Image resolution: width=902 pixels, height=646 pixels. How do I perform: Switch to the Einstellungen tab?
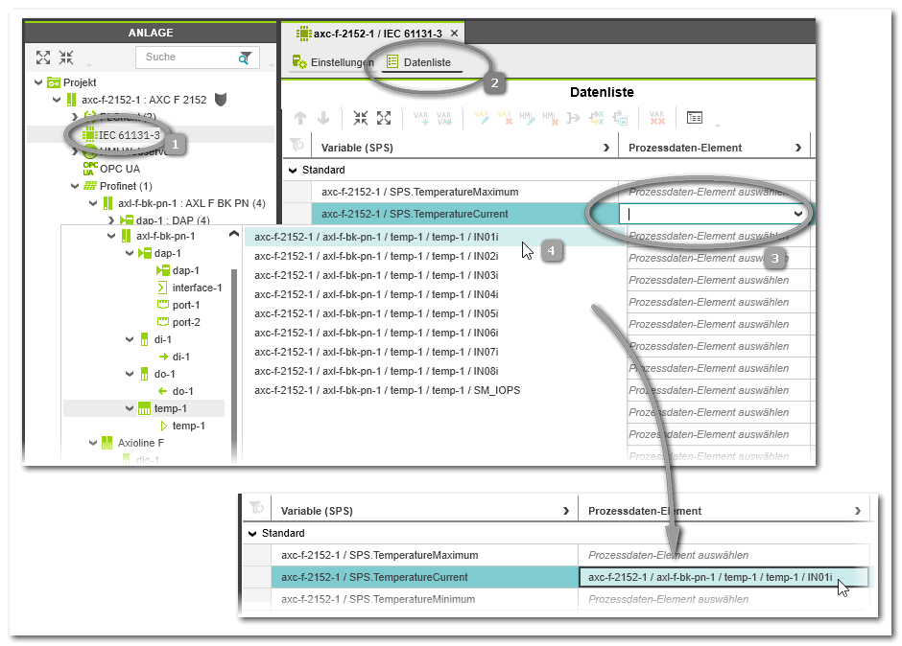(333, 62)
